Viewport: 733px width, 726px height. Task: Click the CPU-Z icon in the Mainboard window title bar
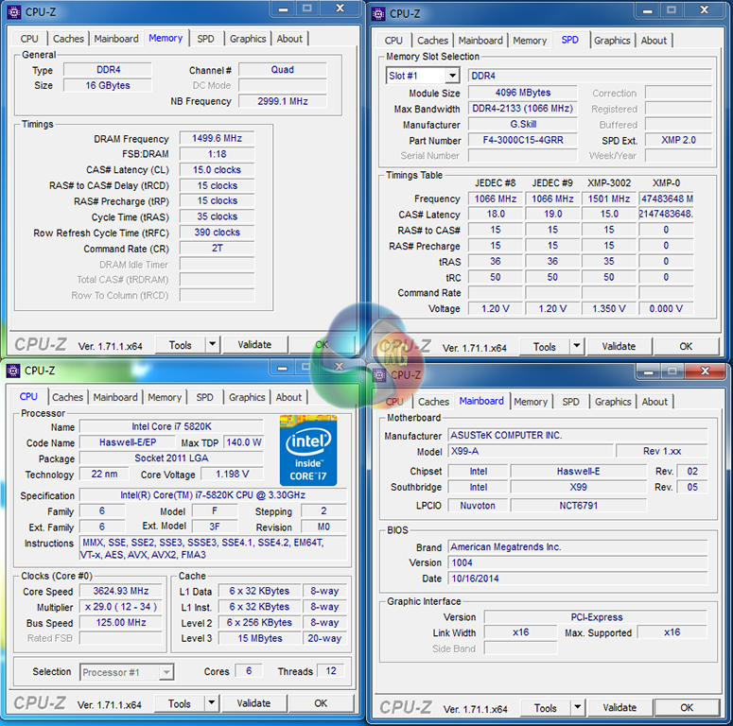pyautogui.click(x=378, y=374)
